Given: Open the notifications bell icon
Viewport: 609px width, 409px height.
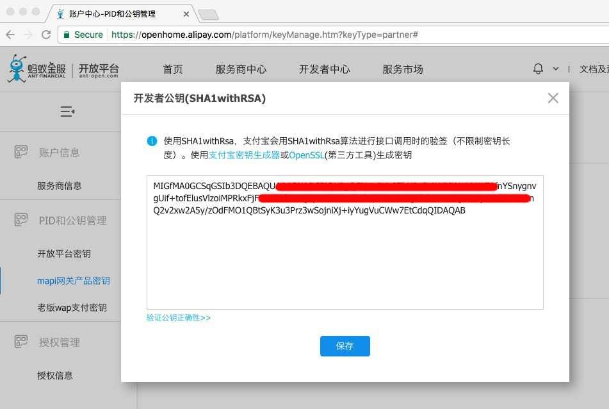Looking at the screenshot, I should point(538,69).
